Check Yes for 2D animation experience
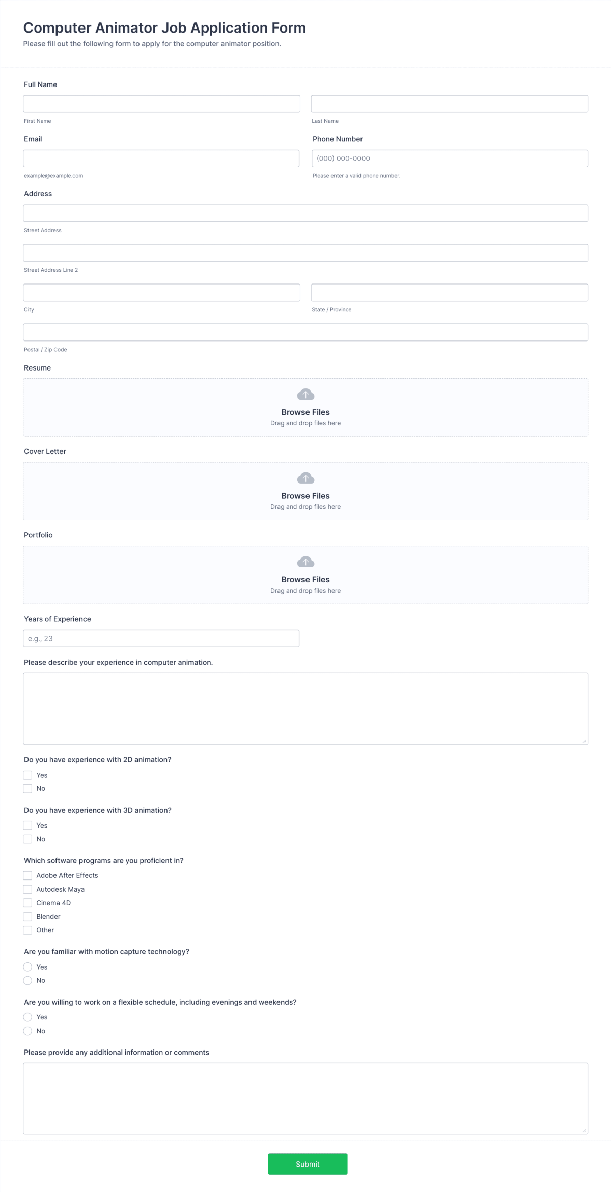611x1192 pixels. [x=27, y=774]
